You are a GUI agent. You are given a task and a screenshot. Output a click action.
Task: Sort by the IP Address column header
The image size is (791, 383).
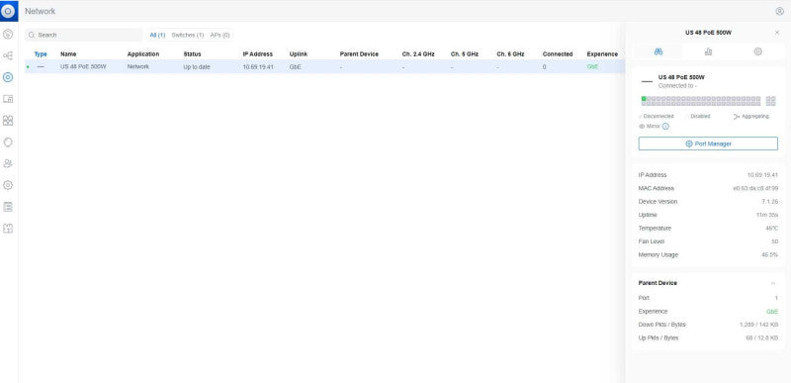[x=258, y=54]
